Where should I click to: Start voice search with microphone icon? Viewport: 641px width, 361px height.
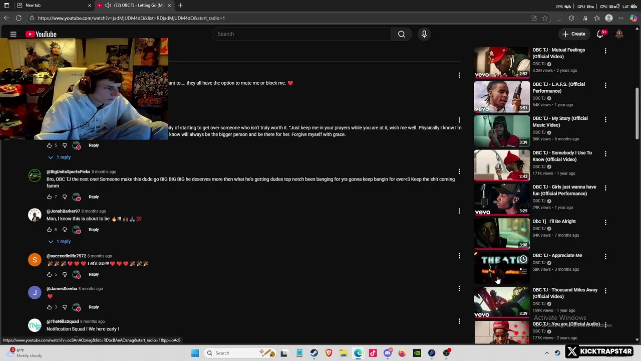(424, 34)
